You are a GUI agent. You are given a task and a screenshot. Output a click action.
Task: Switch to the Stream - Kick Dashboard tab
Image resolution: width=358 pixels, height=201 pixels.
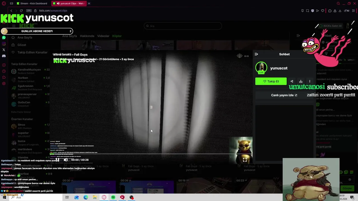(x=32, y=3)
